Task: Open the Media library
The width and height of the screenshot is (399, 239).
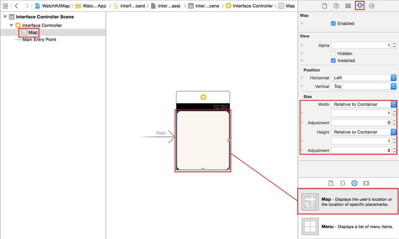Action: point(366,183)
